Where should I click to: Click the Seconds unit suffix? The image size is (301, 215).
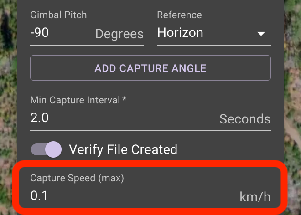tap(245, 119)
